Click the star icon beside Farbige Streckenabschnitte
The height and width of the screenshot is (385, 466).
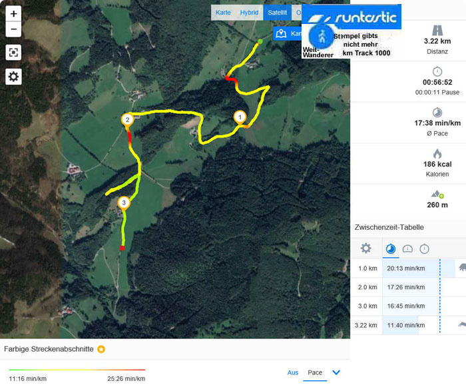(101, 349)
